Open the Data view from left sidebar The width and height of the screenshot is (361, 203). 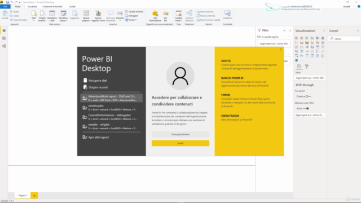4,38
